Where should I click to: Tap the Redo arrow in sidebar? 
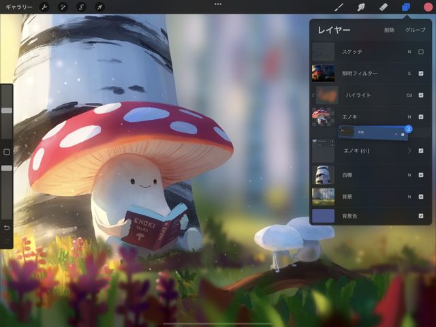click(x=7, y=240)
